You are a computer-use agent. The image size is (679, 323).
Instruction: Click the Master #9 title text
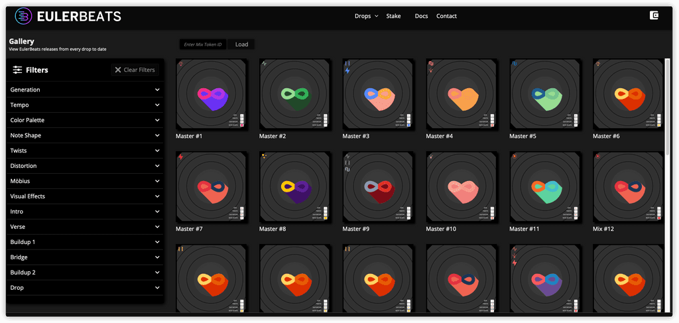pos(356,229)
